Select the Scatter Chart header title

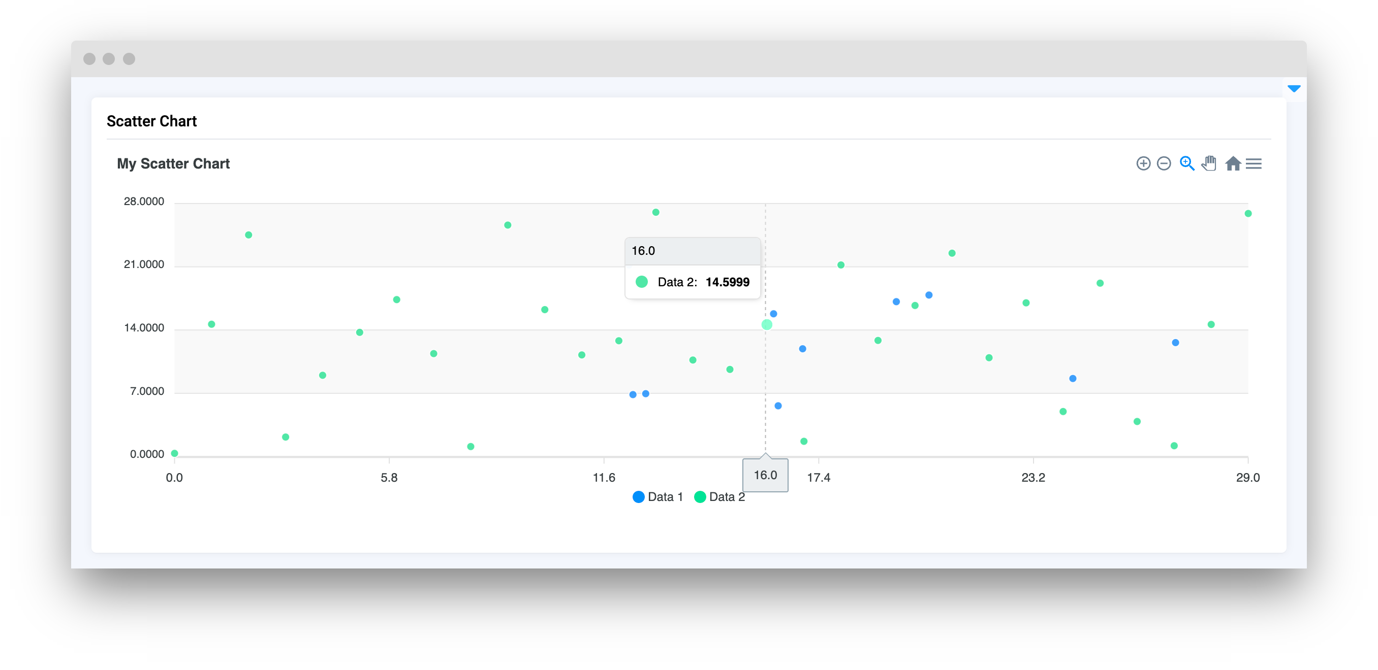151,121
